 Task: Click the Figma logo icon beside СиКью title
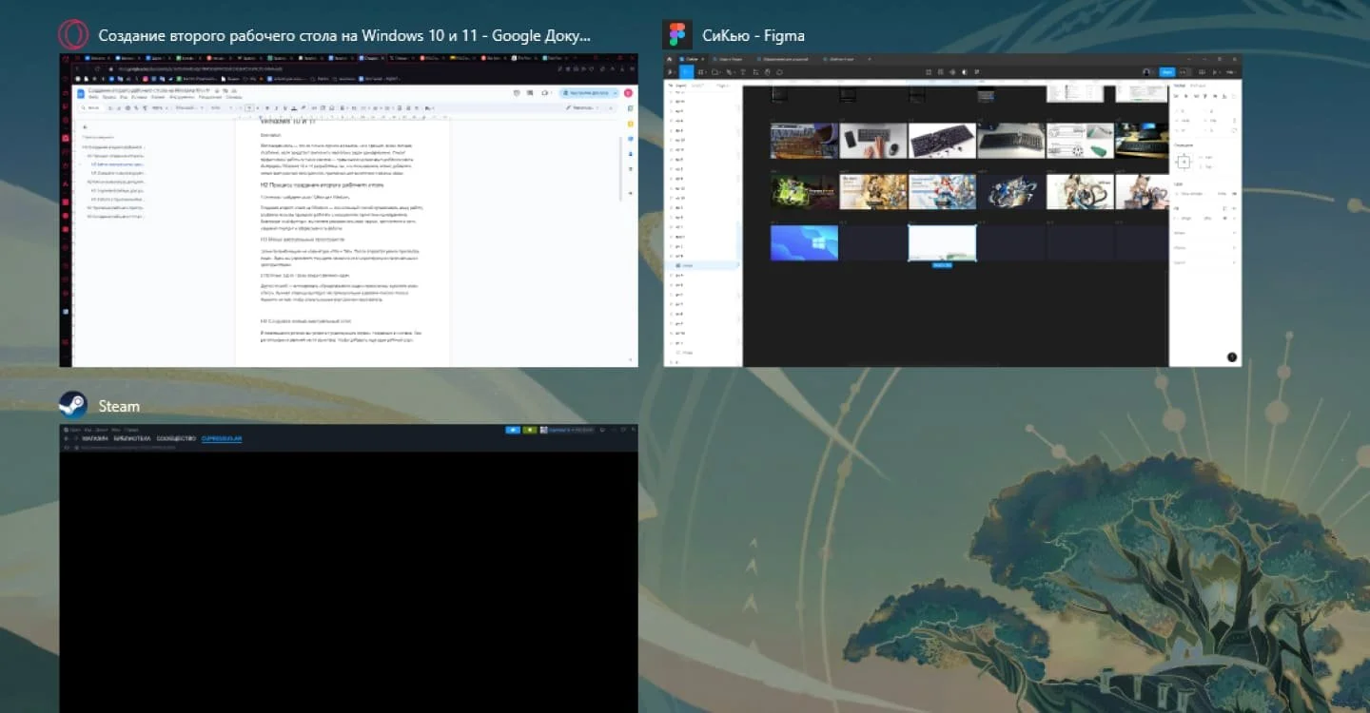pos(677,35)
